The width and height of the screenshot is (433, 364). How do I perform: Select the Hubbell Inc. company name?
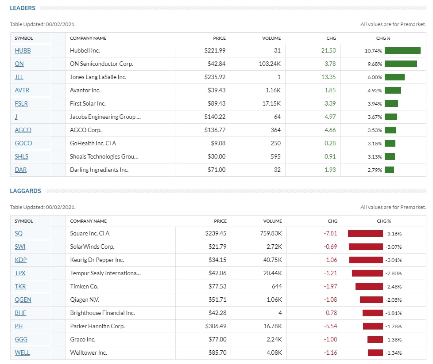(x=85, y=50)
